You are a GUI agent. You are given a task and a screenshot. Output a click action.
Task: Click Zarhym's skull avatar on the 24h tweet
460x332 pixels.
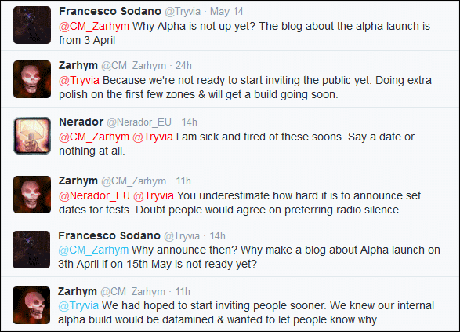click(32, 79)
